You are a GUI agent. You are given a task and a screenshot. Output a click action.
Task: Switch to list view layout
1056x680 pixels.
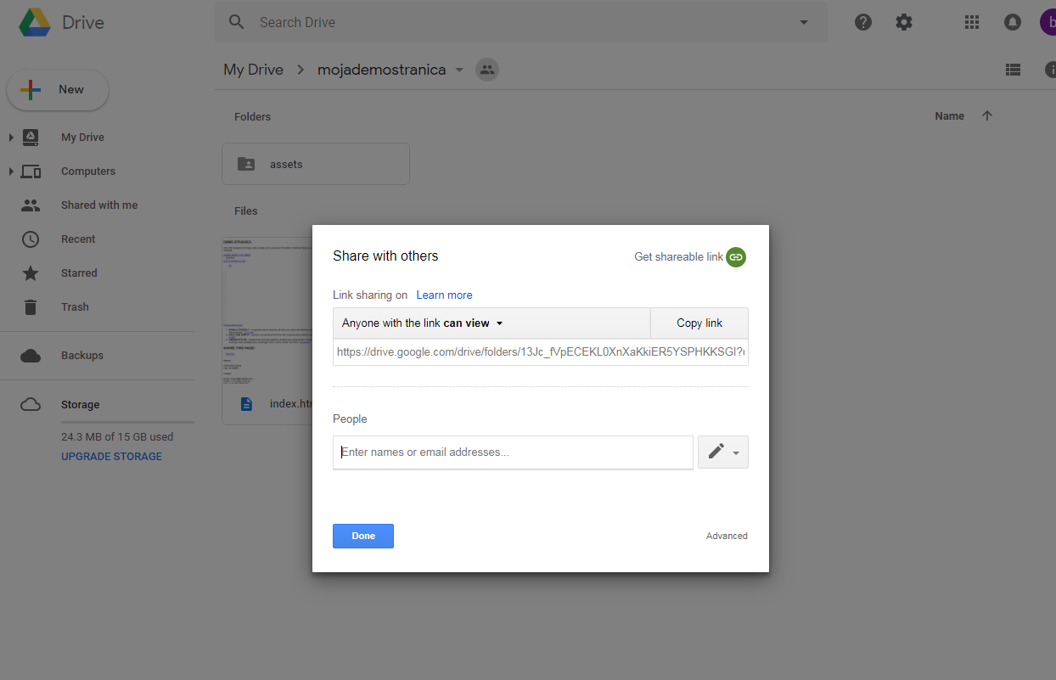coord(1013,70)
